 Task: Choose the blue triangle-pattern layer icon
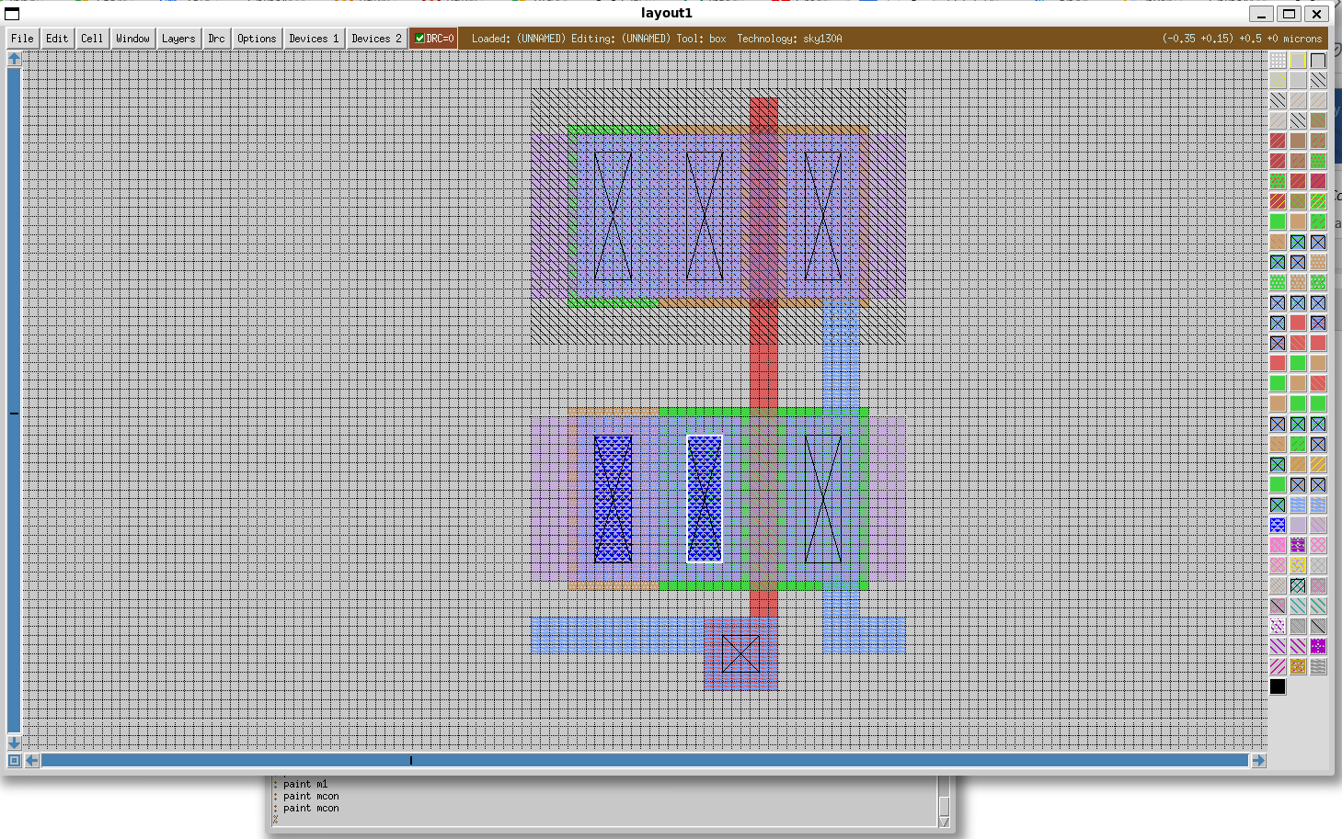pos(1278,525)
